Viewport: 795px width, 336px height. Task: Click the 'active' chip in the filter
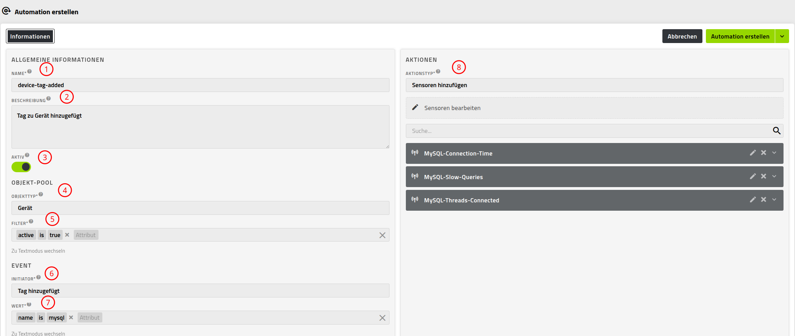26,235
